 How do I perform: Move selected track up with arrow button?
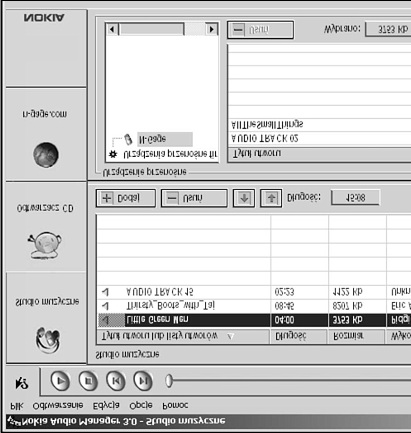pos(271,198)
